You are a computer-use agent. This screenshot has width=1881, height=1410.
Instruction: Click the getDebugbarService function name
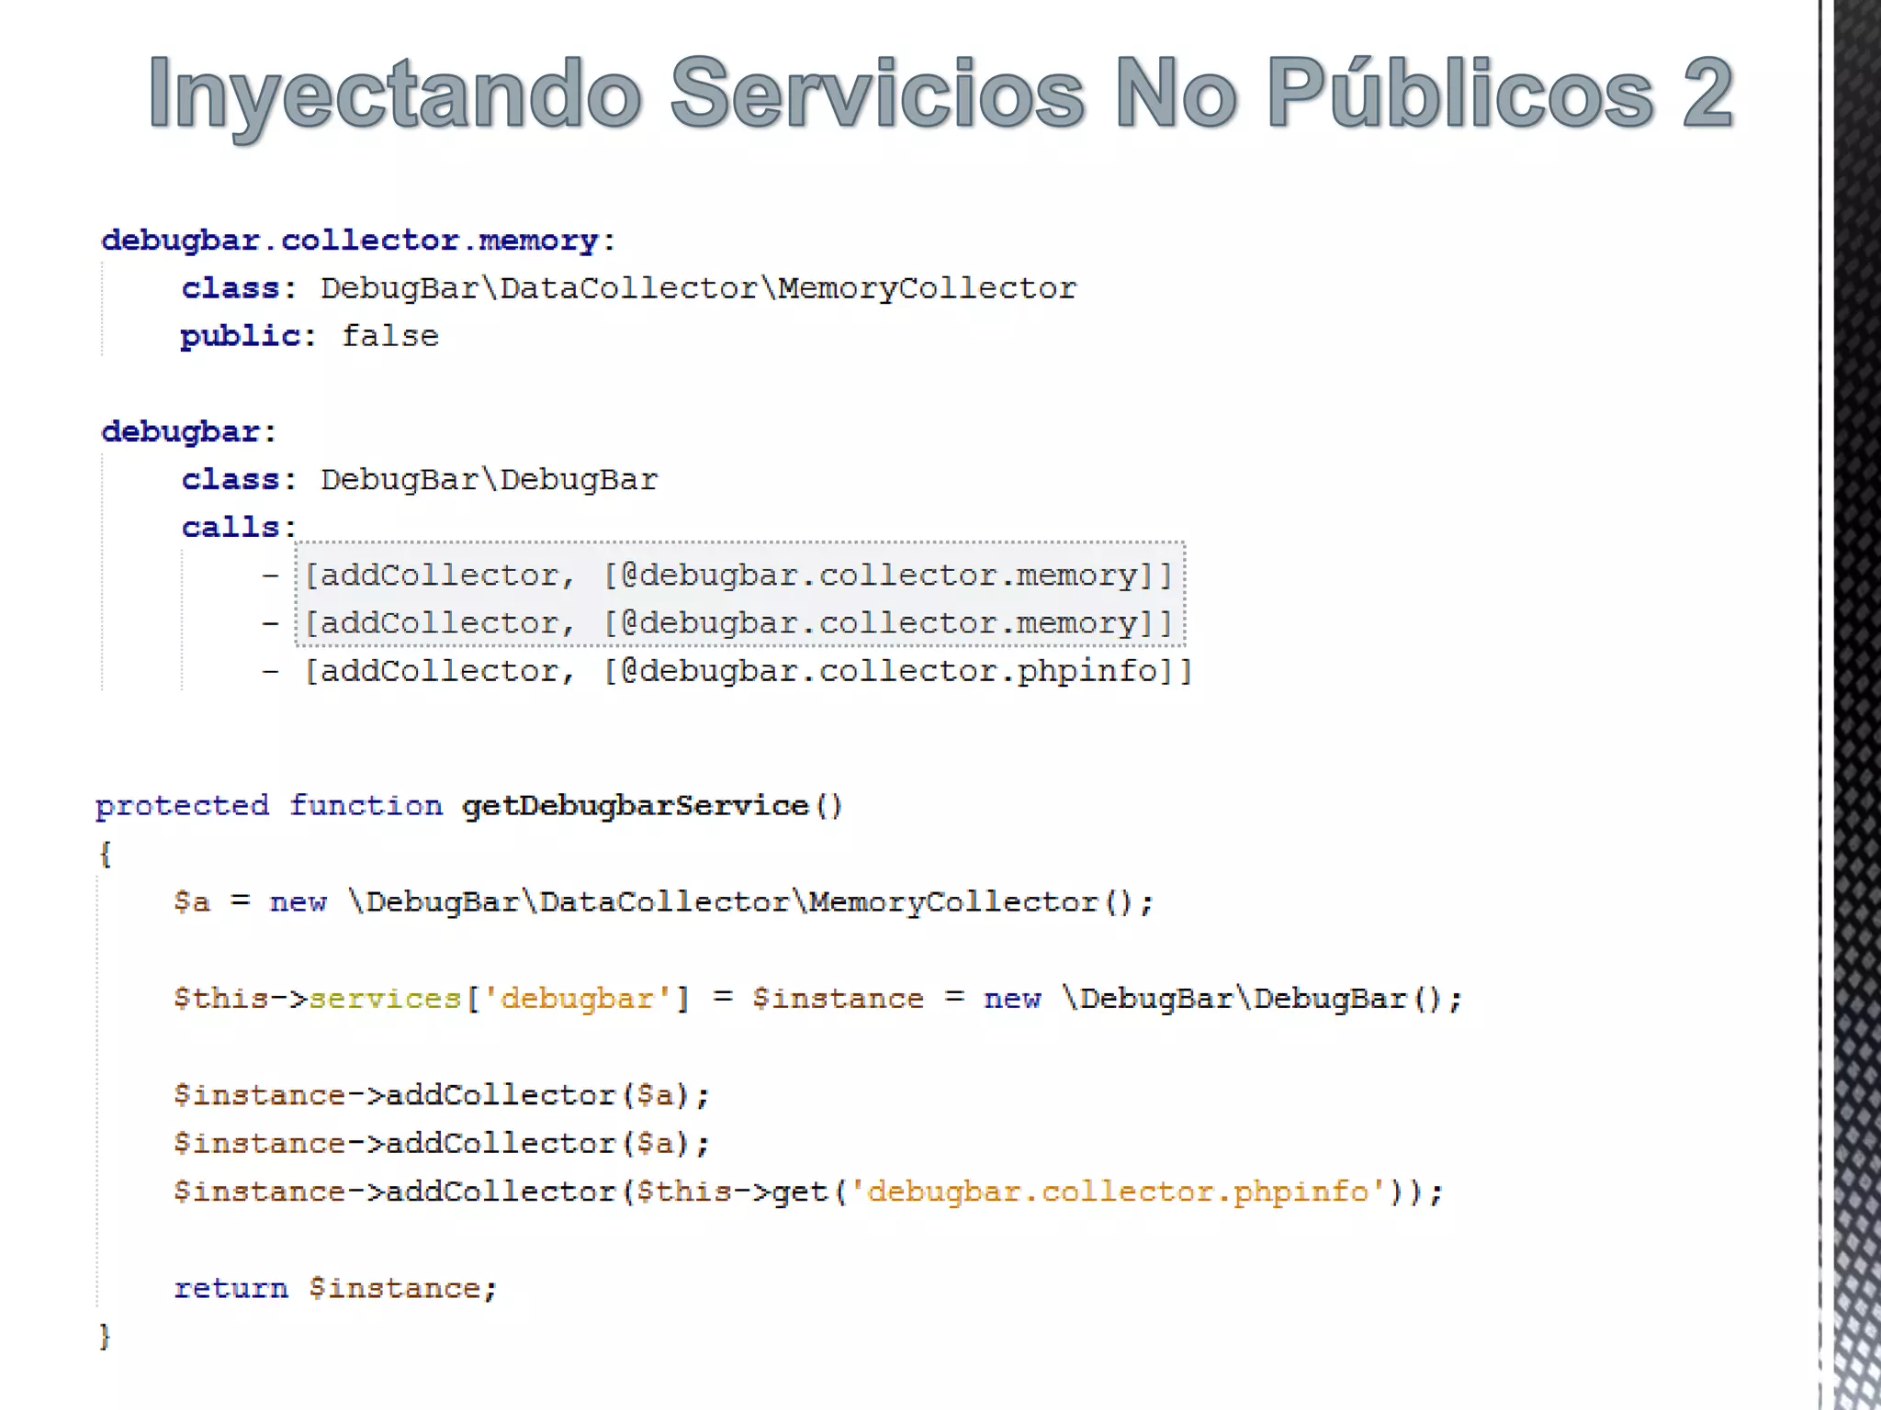click(636, 806)
